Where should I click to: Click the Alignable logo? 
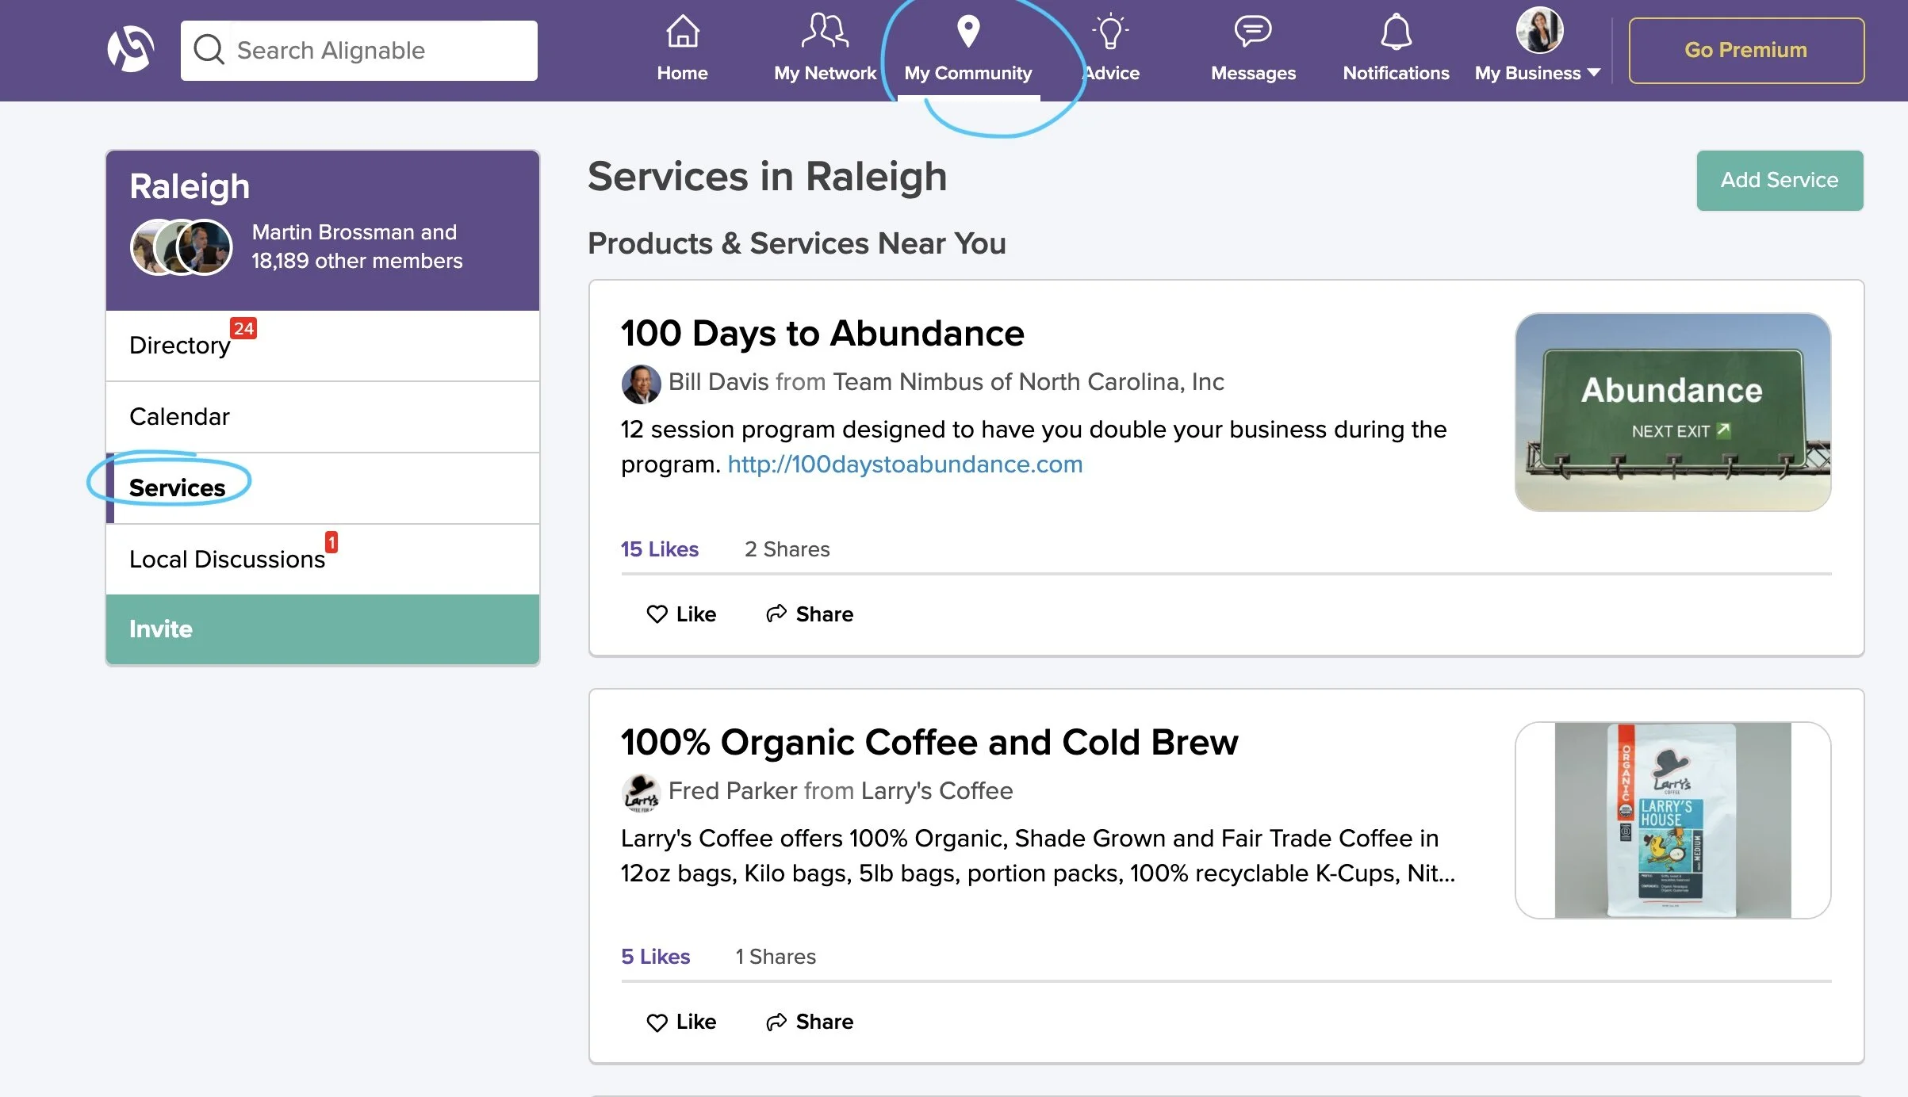click(x=129, y=49)
